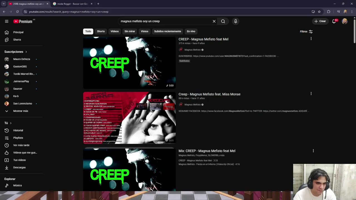This screenshot has height=200, width=356.
Task: Start voice search with microphone icon
Action: point(236,21)
